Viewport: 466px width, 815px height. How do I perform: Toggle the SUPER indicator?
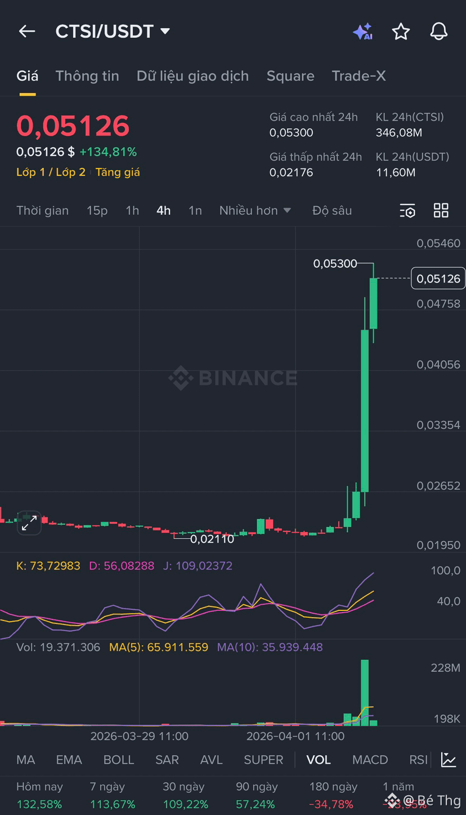coord(263,760)
